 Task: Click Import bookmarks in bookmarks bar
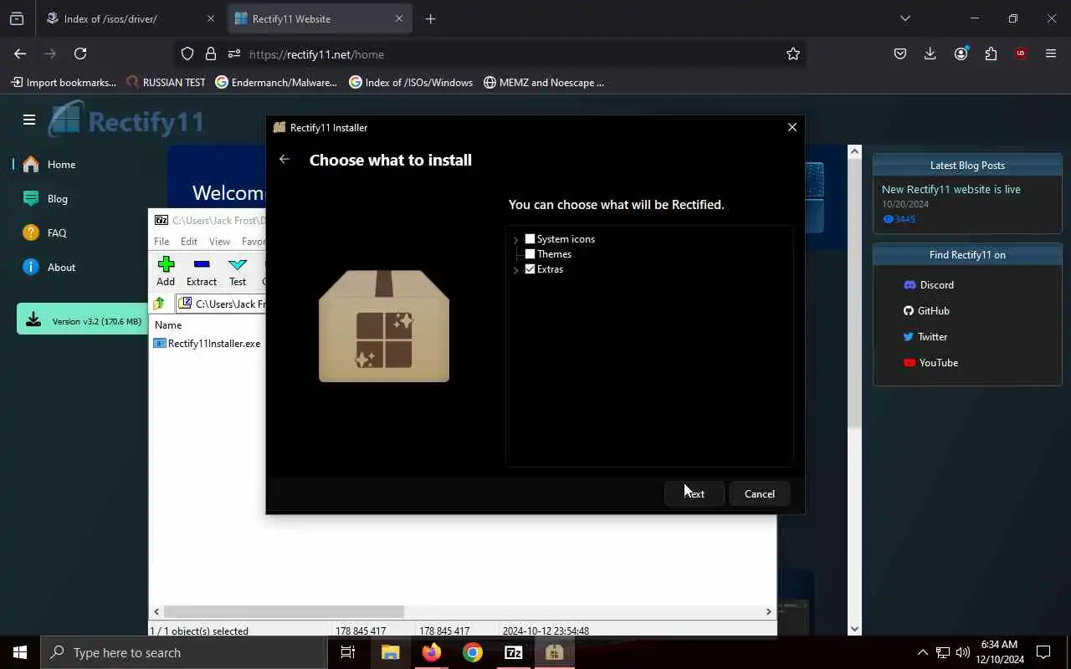[x=64, y=82]
